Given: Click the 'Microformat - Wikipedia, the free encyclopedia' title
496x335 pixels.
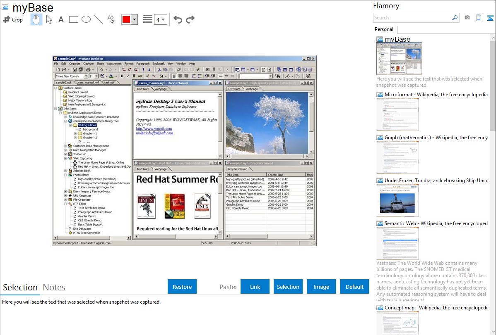Looking at the screenshot, I should (x=436, y=95).
